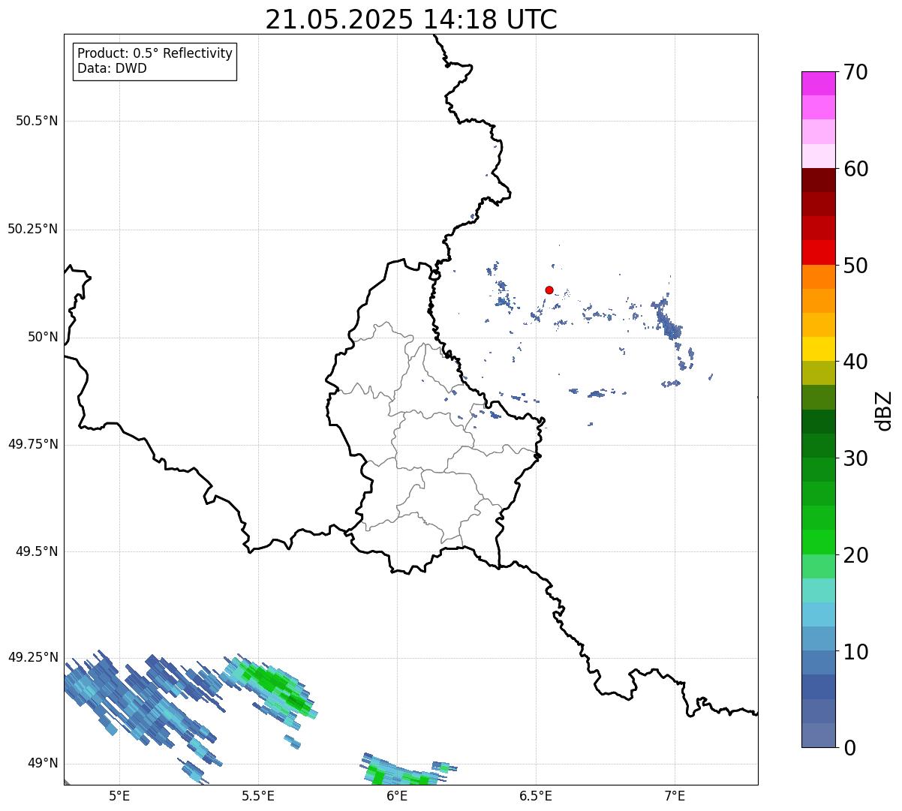Click the 7°E longitude label
The height and width of the screenshot is (811, 902).
pos(675,797)
